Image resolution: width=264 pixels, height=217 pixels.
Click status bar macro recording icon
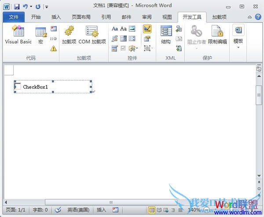coord(115,210)
